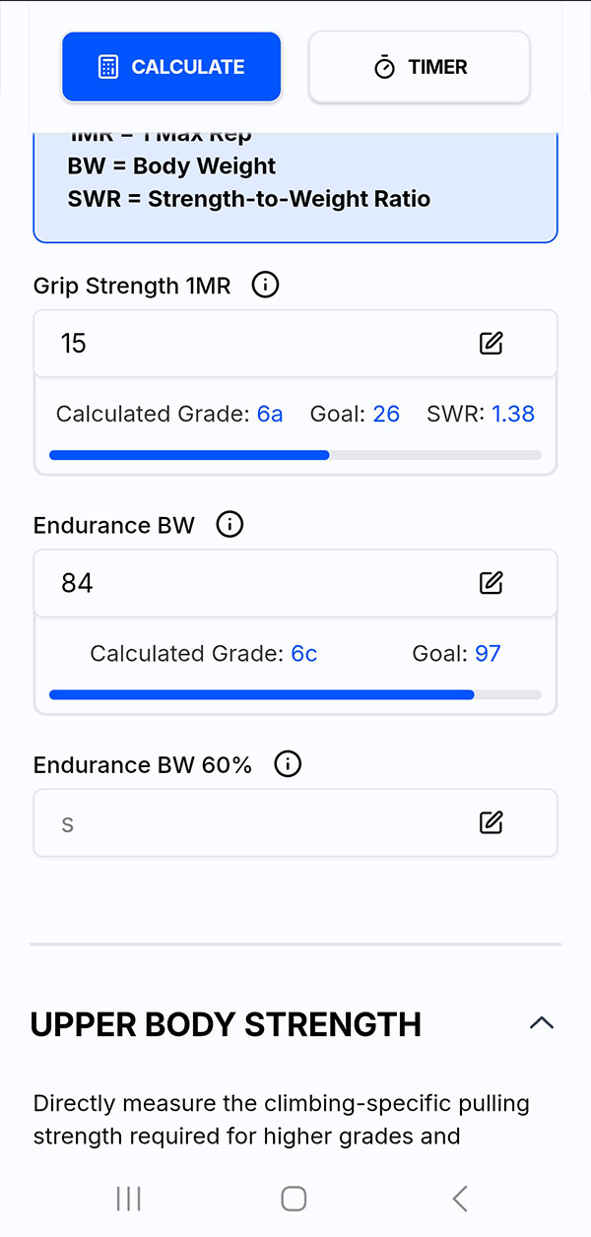Tap edit icon in Endurance BW field
Viewport: 591px width, 1237px height.
[x=491, y=583]
